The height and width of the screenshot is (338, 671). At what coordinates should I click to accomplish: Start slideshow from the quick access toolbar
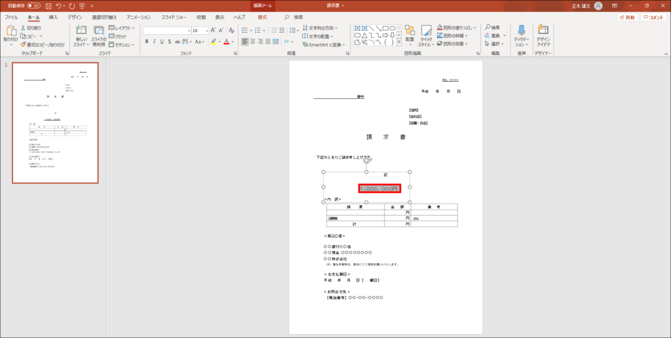pyautogui.click(x=82, y=6)
